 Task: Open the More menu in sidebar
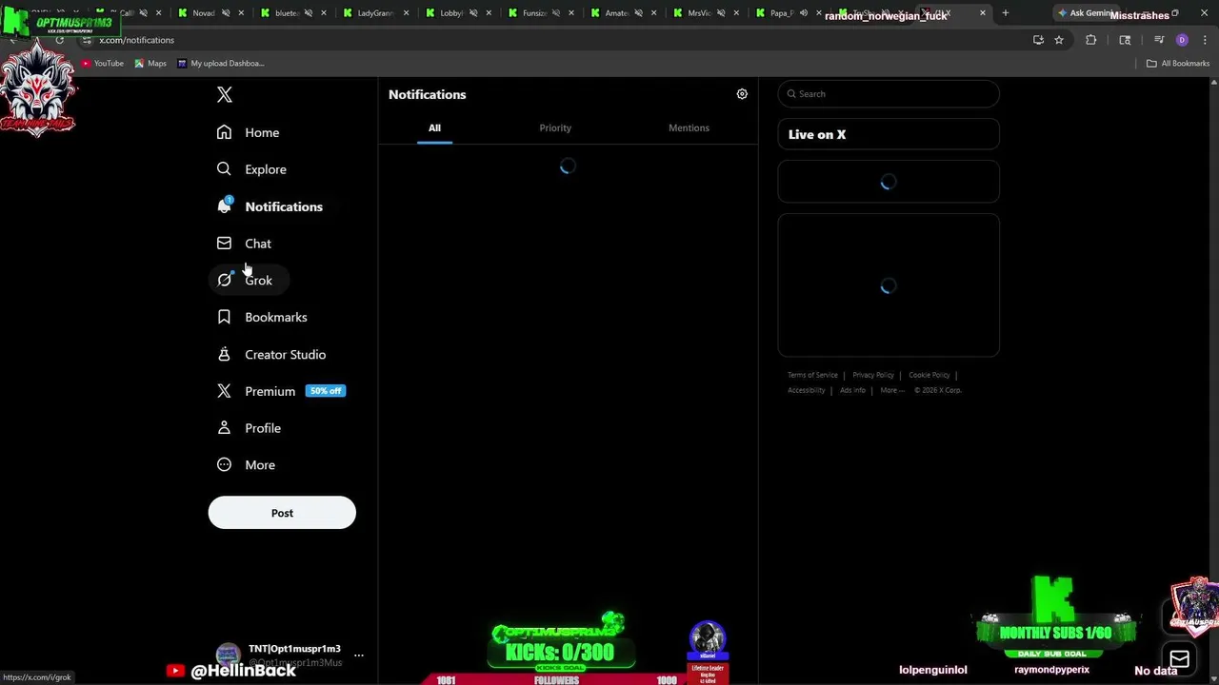(x=246, y=465)
